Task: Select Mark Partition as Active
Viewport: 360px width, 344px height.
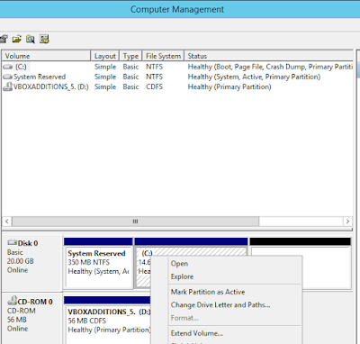Action: pyautogui.click(x=208, y=292)
